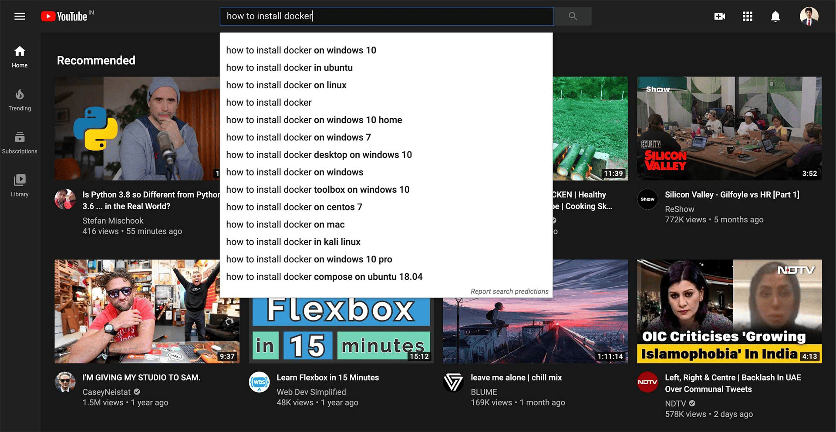This screenshot has height=432, width=836.
Task: Open Subscriptions in the sidebar
Action: (20, 143)
